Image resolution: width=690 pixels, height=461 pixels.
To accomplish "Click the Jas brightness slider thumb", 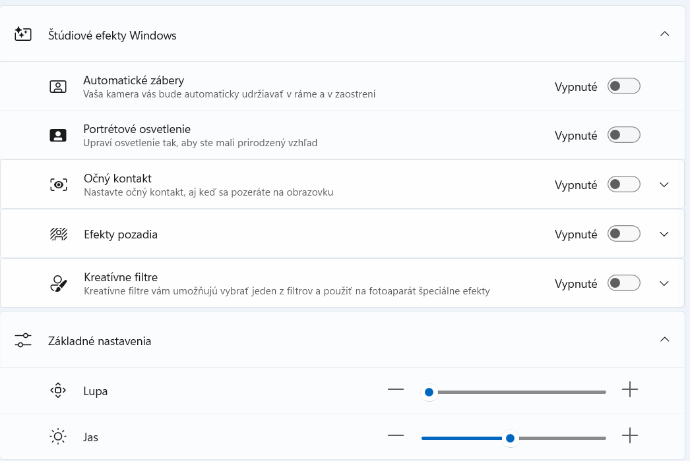I will (x=510, y=437).
